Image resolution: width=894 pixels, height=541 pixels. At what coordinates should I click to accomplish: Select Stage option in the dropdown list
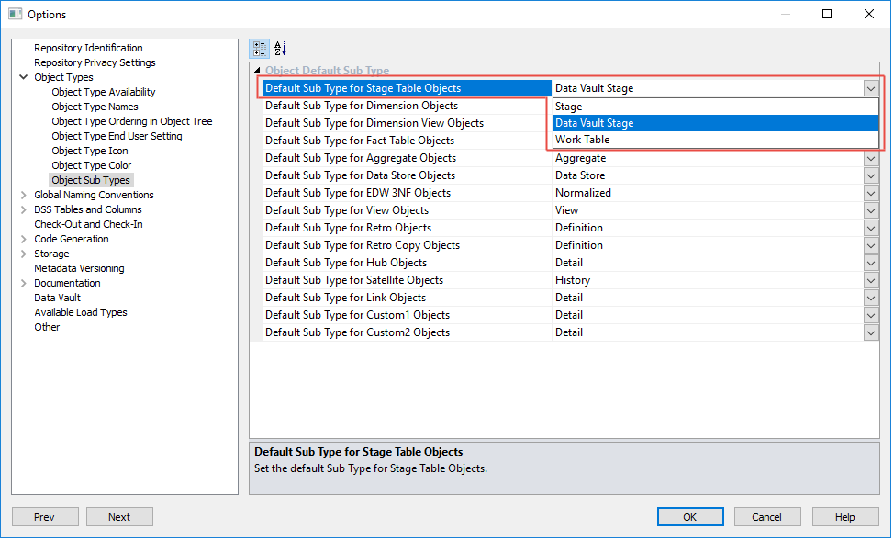coord(569,107)
